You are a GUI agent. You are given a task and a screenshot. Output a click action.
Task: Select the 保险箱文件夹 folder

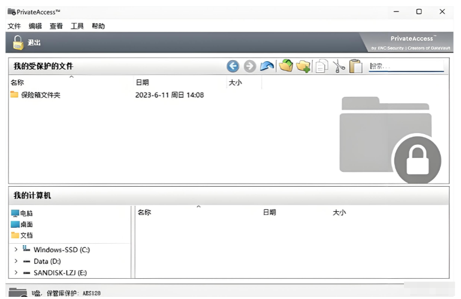tap(41, 95)
